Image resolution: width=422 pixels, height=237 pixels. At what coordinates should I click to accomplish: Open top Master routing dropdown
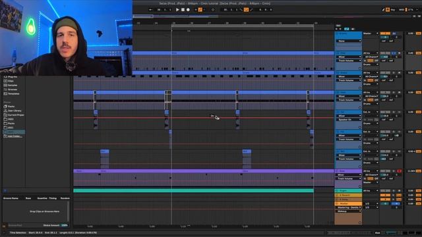pyautogui.click(x=371, y=34)
